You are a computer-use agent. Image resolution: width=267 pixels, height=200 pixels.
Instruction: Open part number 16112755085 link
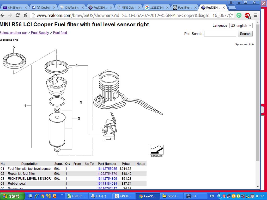coord(107,169)
